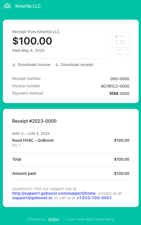141x225 pixels.
Task: Click the receipt document illustration icon
Action: click(121, 43)
